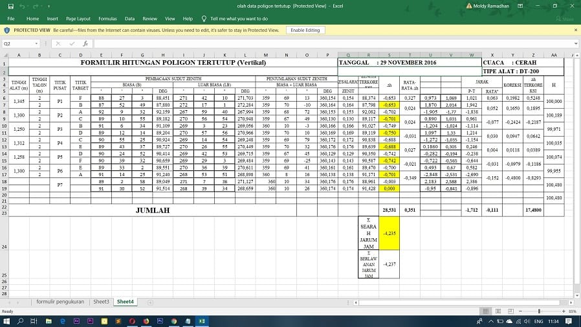Viewport: 581px width, 327px height.
Task: Click the account name Moldy Ramadhan
Action: pyautogui.click(x=491, y=6)
